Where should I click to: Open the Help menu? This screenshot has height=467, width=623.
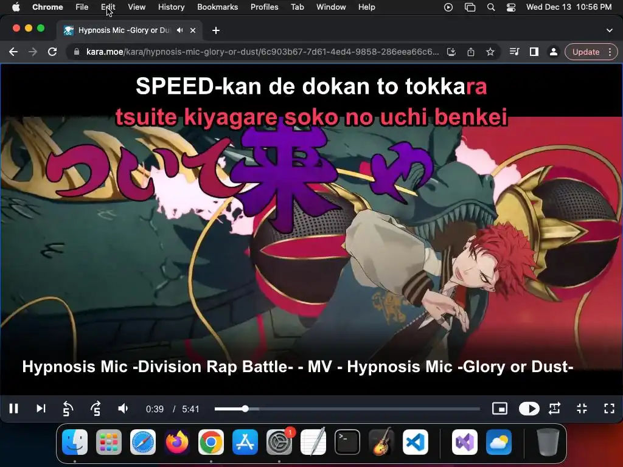366,7
